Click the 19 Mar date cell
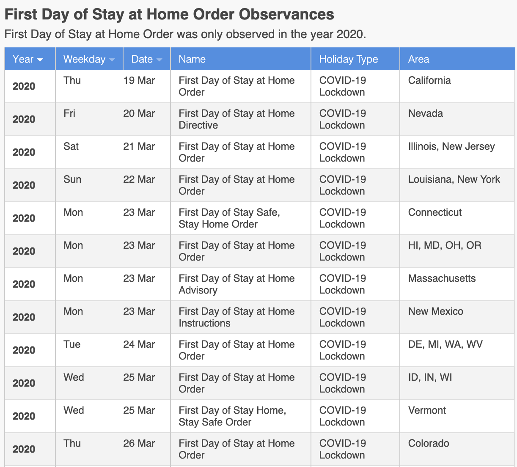 [139, 80]
